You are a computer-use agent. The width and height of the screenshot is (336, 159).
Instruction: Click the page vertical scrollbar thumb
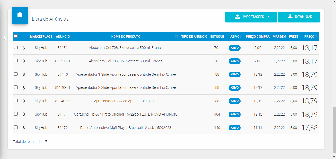(x=334, y=129)
